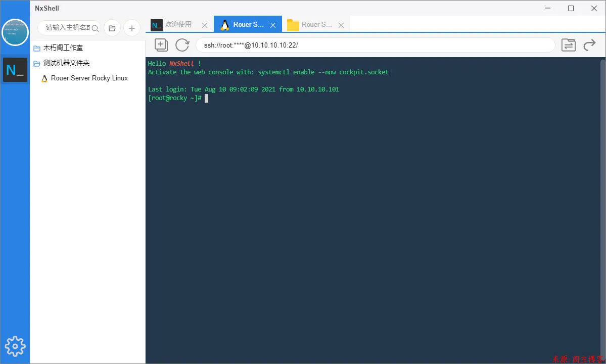Viewport: 606px width, 364px height.
Task: Open the user avatar profile
Action: (15, 32)
